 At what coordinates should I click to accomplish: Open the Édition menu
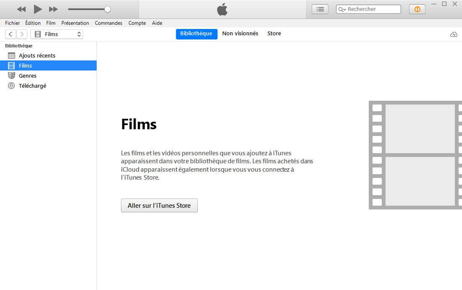pos(33,23)
